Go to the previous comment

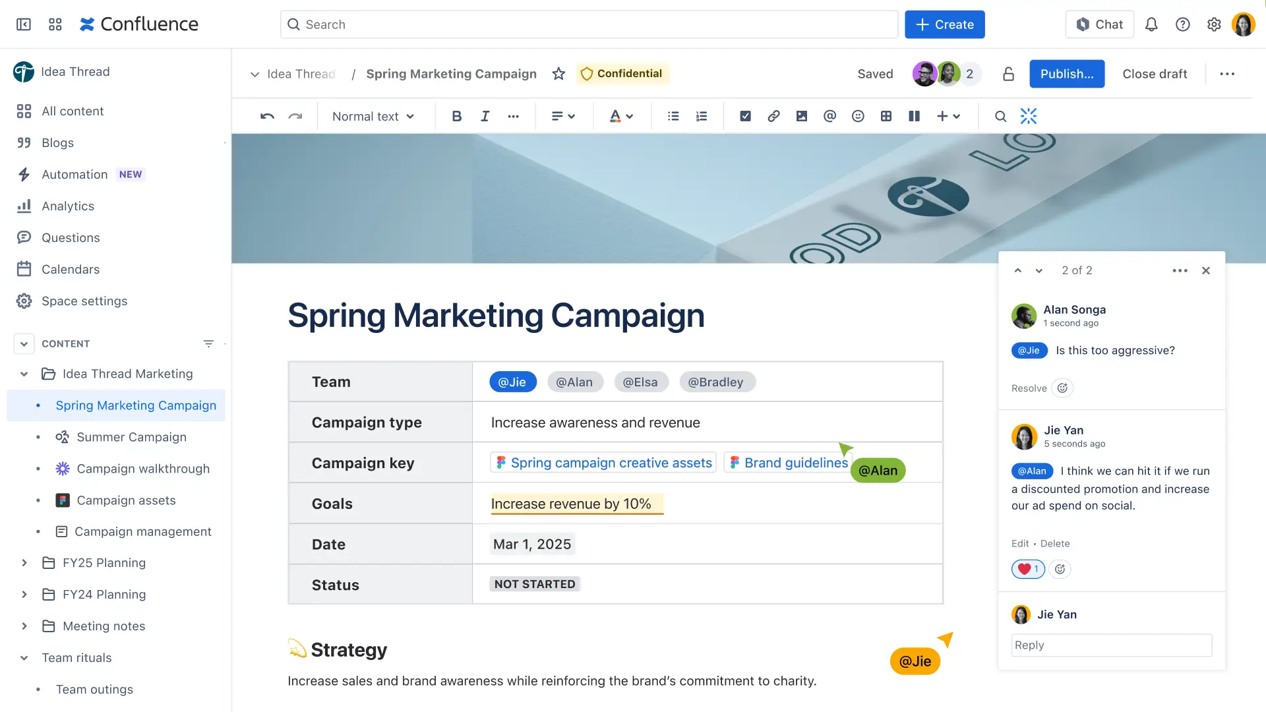[x=1018, y=270]
